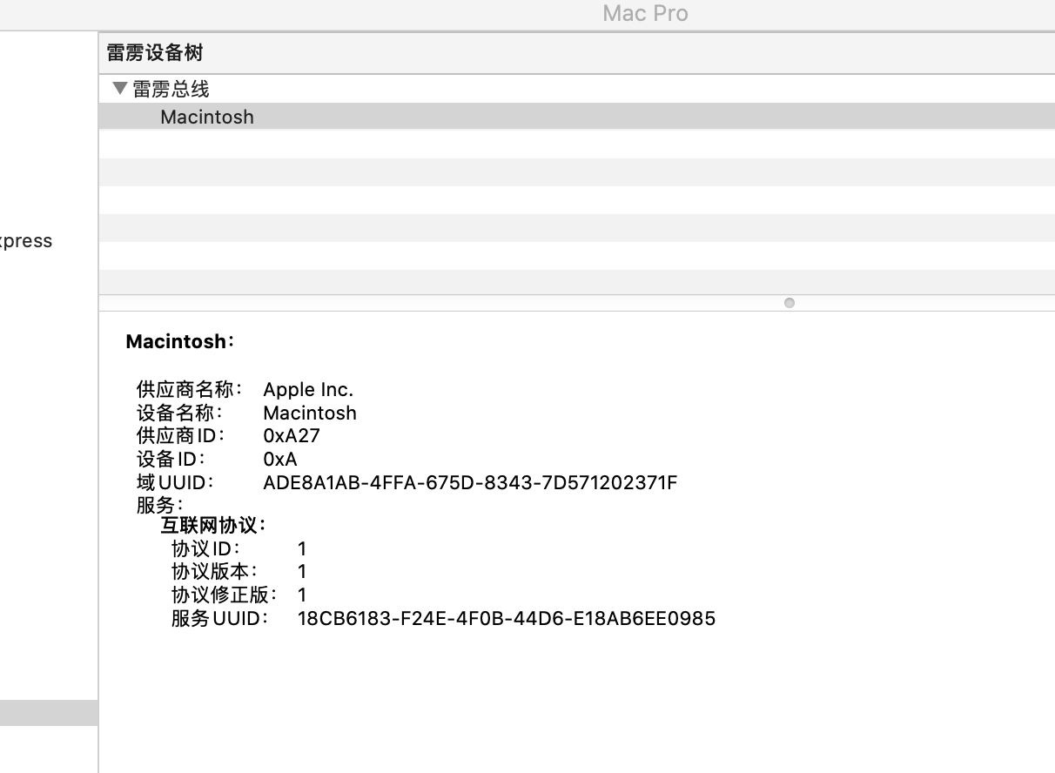The width and height of the screenshot is (1055, 773).
Task: Click the 设备名称 label
Action: 179,413
